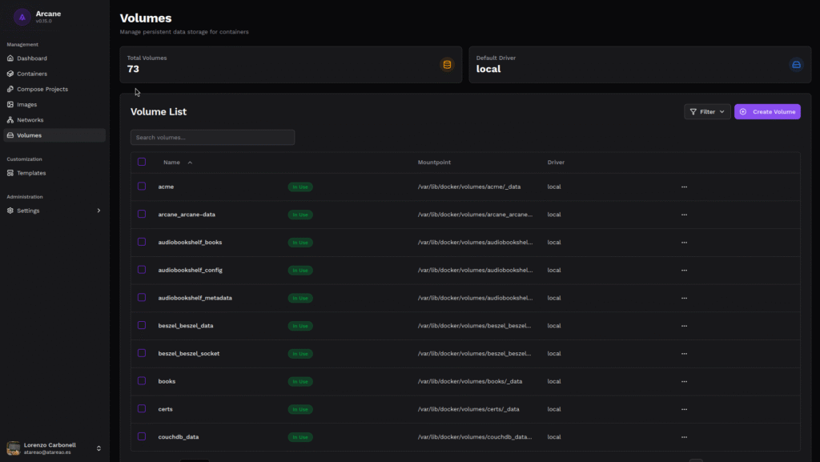Open the audiobookshelf_config volume link

tap(190, 270)
